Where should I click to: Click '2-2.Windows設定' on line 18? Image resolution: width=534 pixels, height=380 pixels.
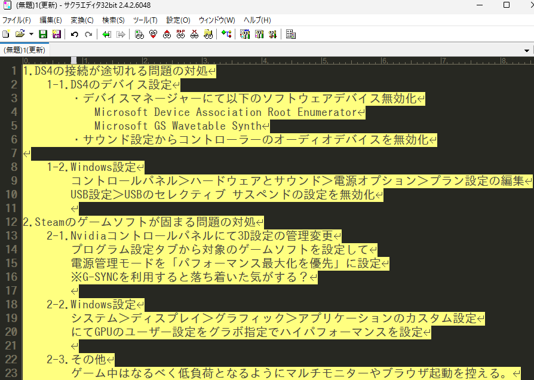[x=91, y=304]
